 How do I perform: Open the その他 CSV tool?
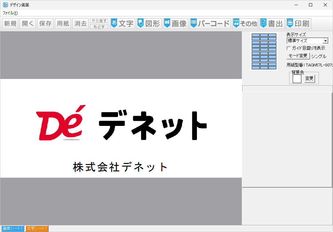(245, 23)
